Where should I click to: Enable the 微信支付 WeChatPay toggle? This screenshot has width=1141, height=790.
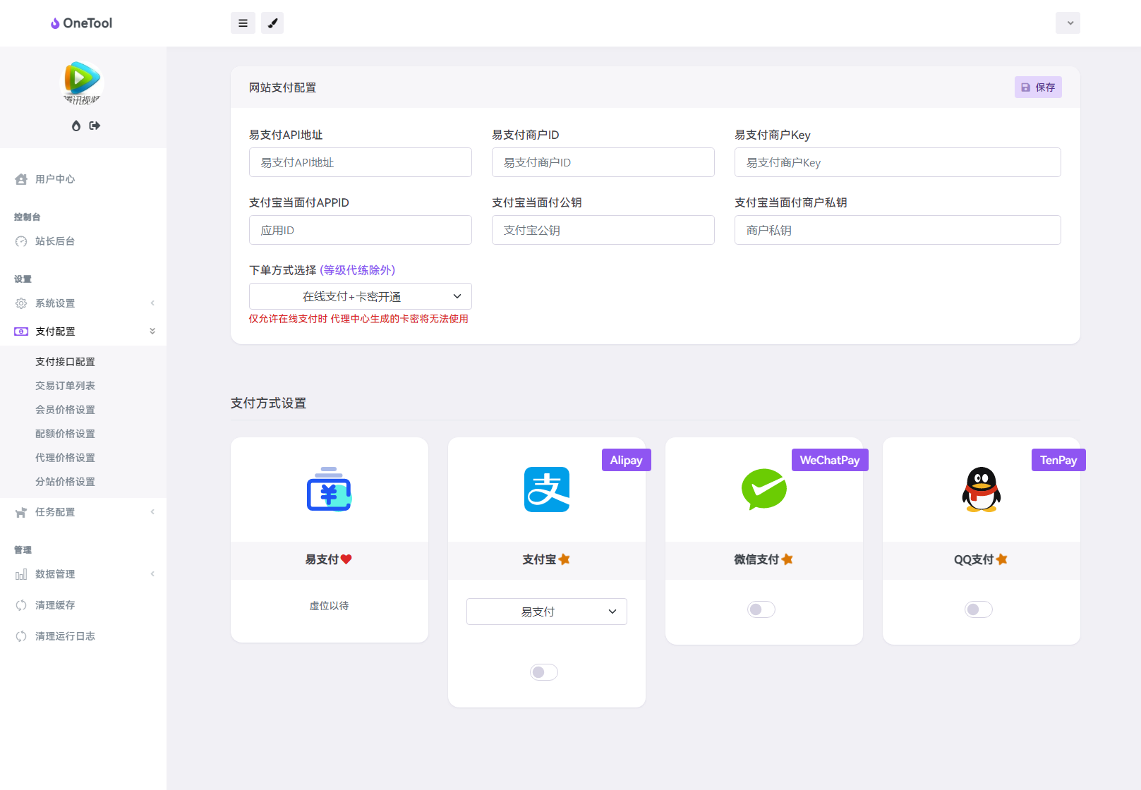[x=761, y=609]
